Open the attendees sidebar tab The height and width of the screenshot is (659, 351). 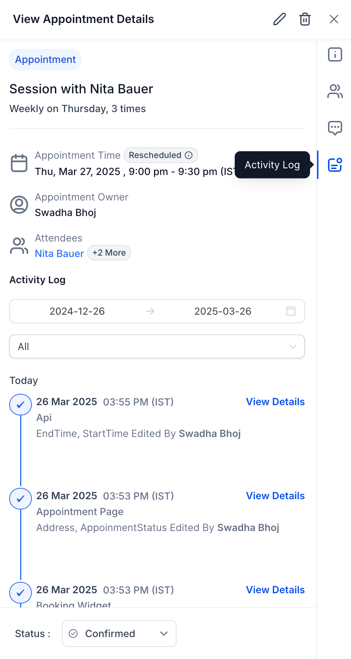(x=335, y=92)
